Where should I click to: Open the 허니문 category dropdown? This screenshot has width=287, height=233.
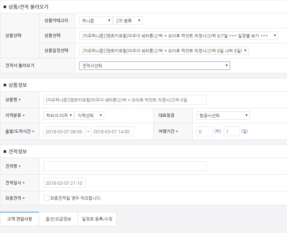(x=96, y=21)
